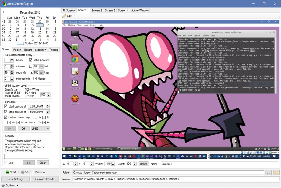This screenshot has width=281, height=188.
Task: Open the Editors tab
Action: click(28, 50)
